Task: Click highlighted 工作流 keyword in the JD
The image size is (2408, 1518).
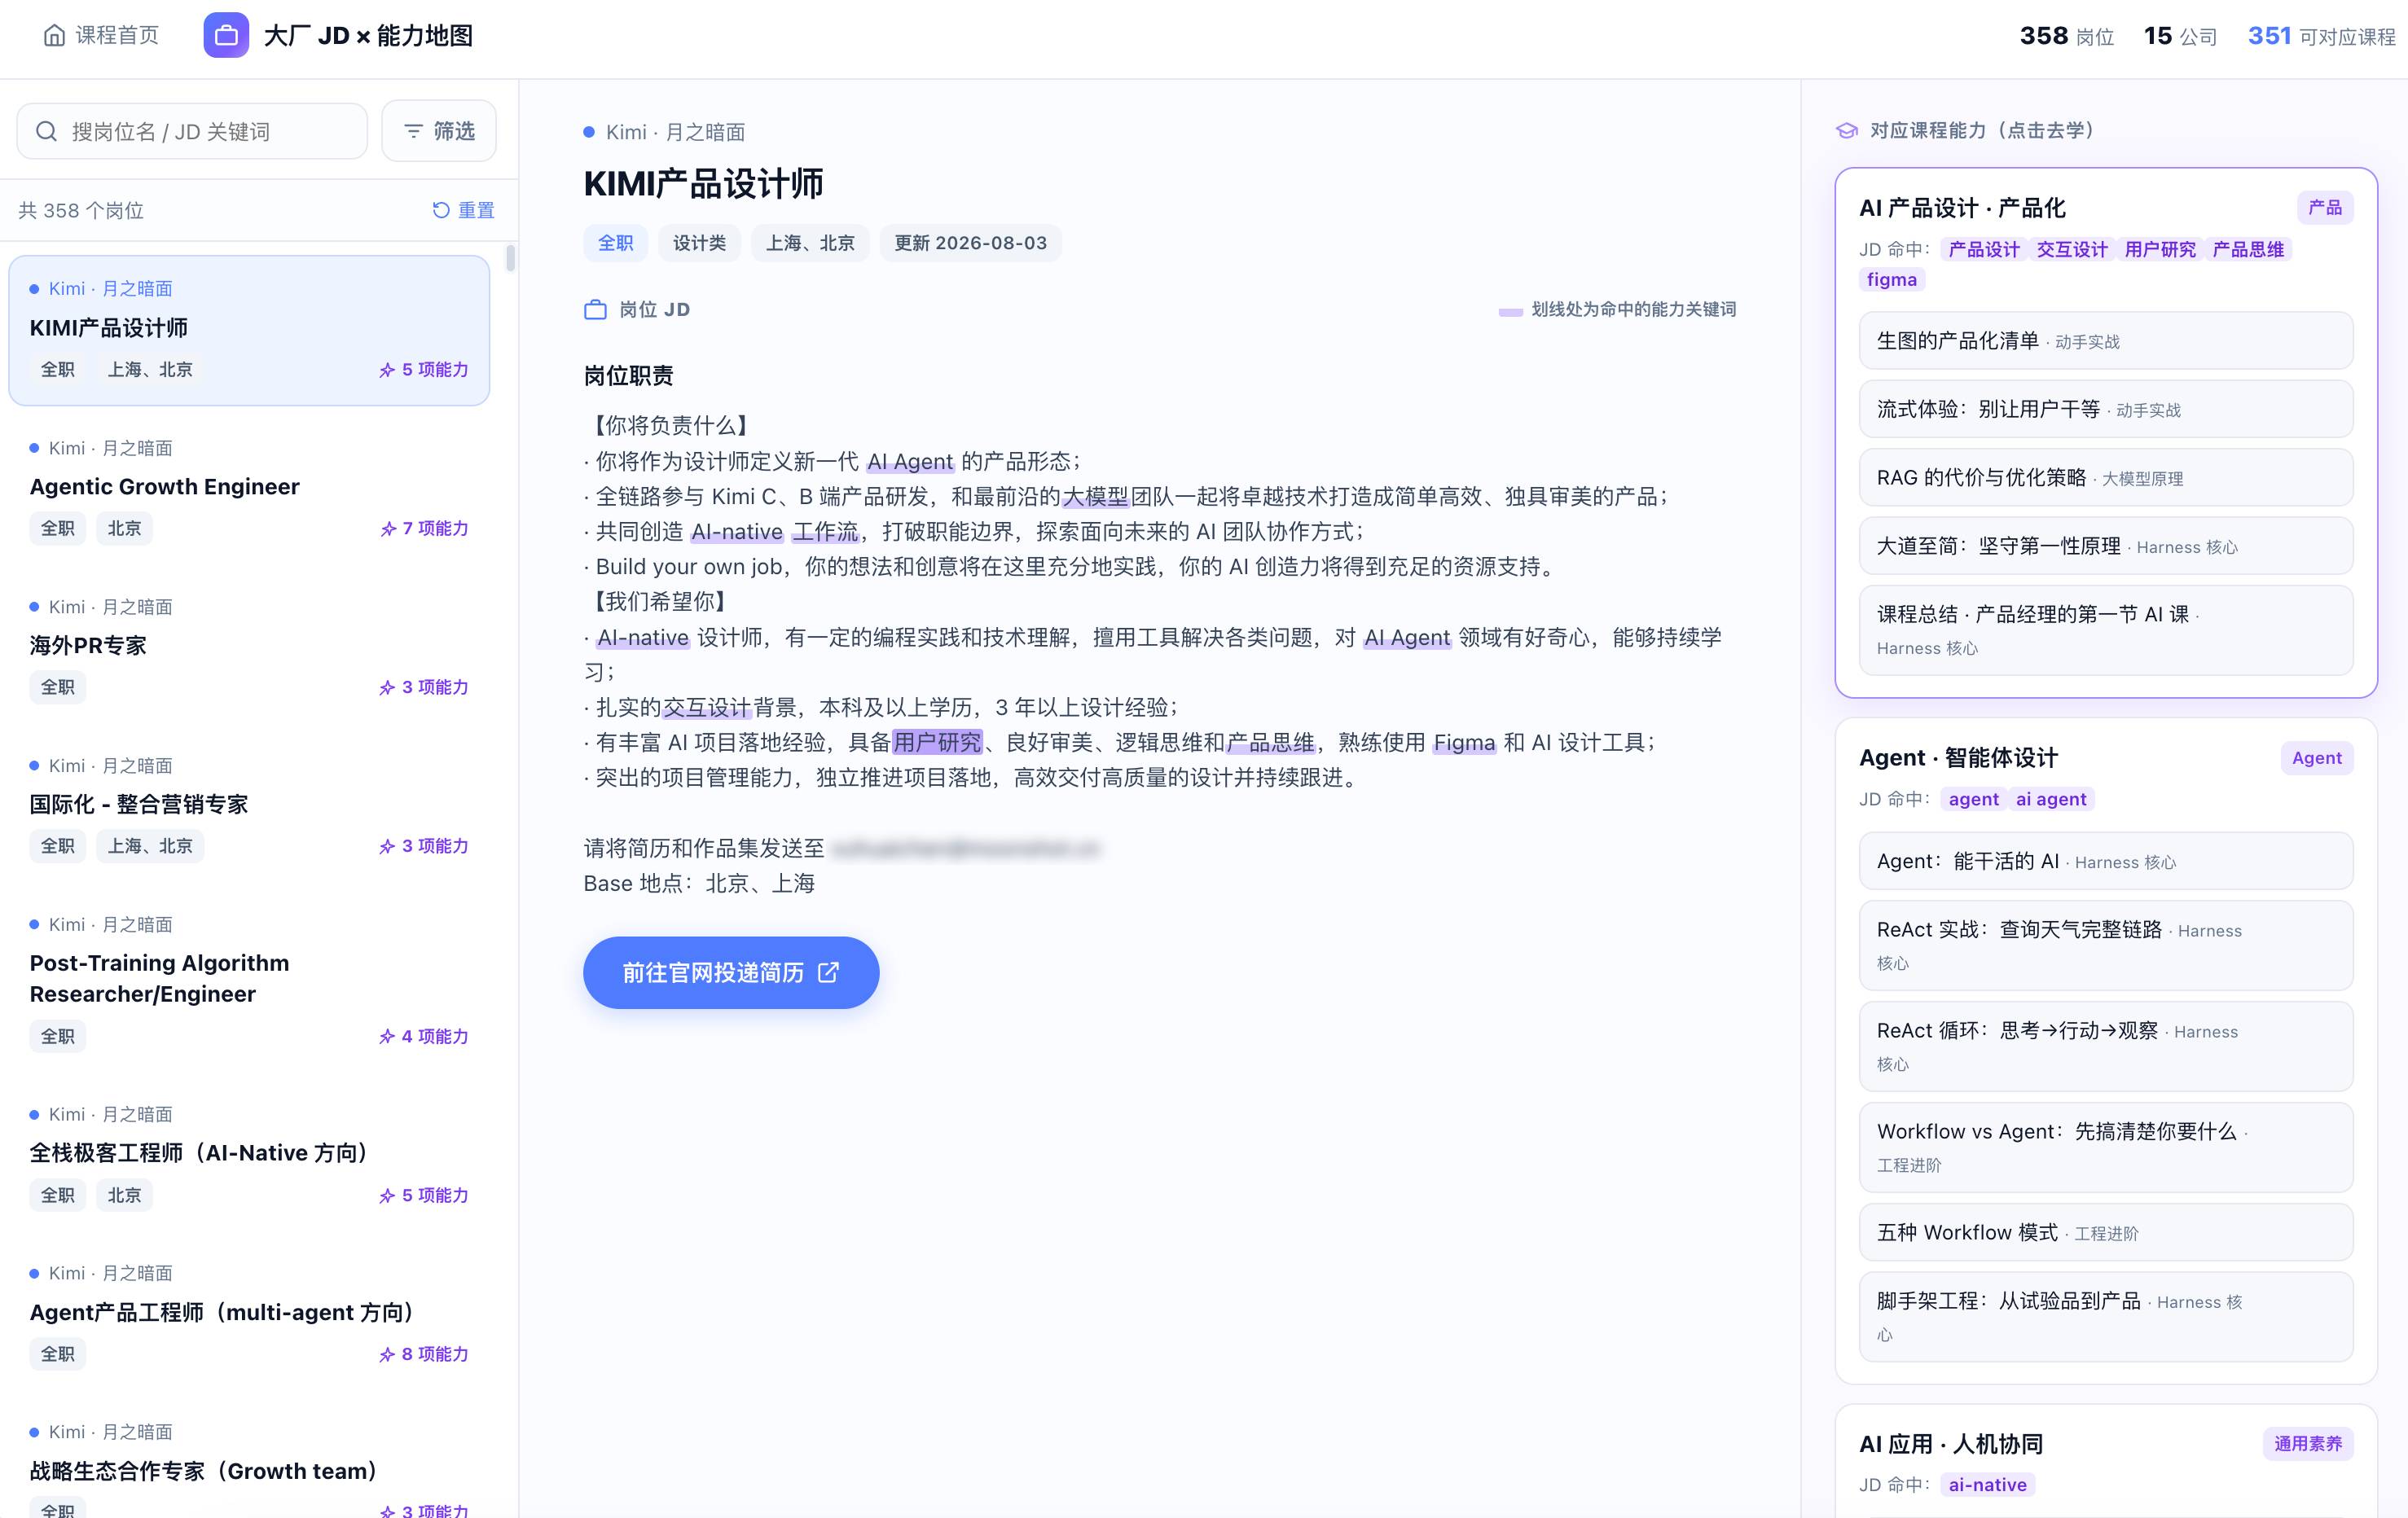Action: point(826,531)
